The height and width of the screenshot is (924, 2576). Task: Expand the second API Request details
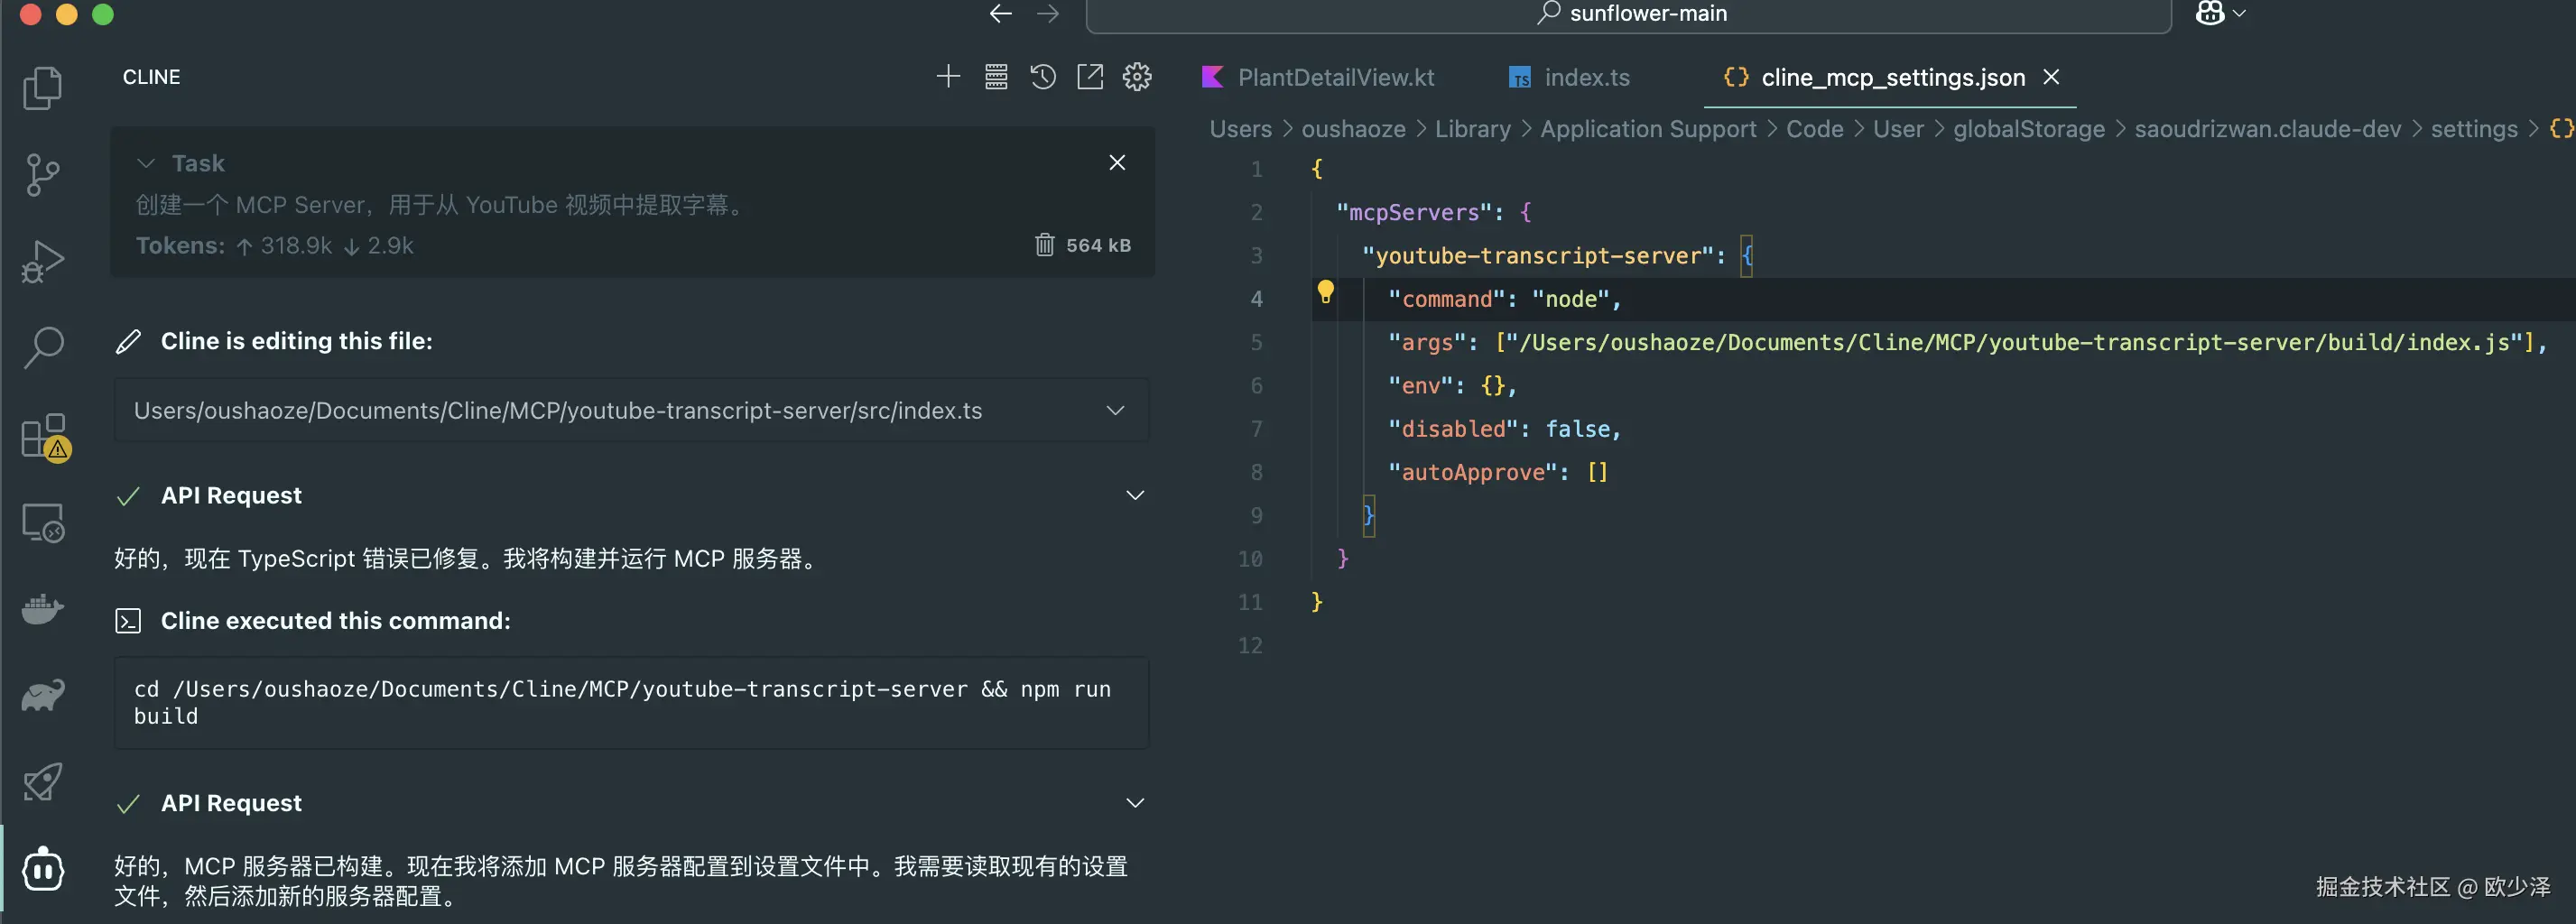point(1135,803)
